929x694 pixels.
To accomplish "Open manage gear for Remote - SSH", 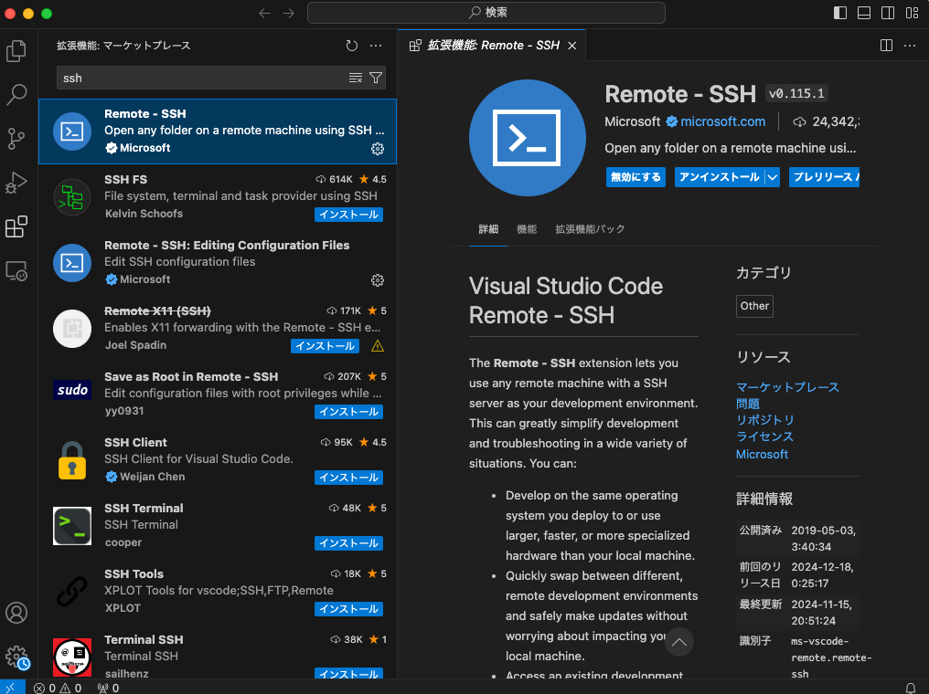I will tap(378, 149).
